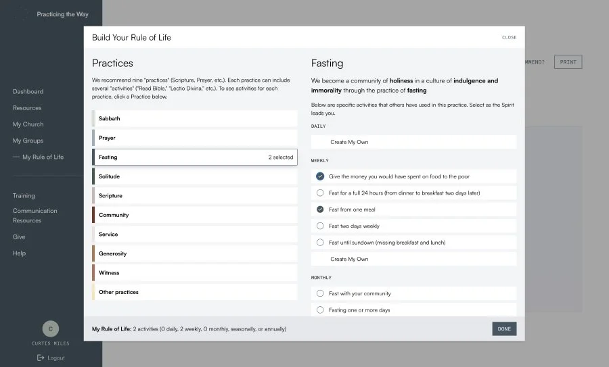Expand the Solitude practice activities

(195, 176)
